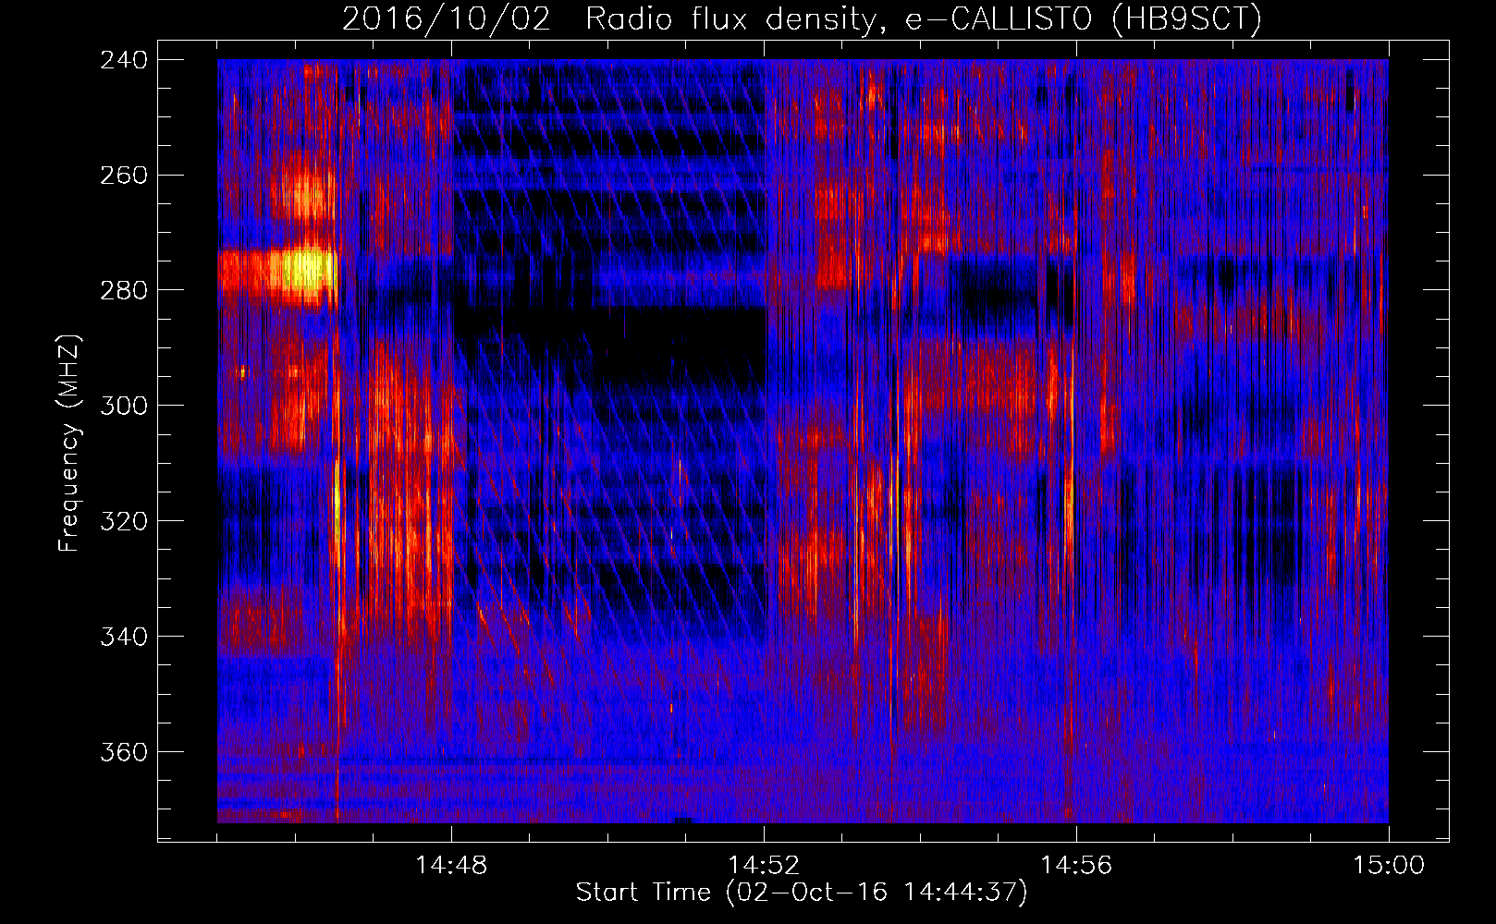
Task: Click the 'Frequency (MHZ)' axis title
Action: pos(69,443)
